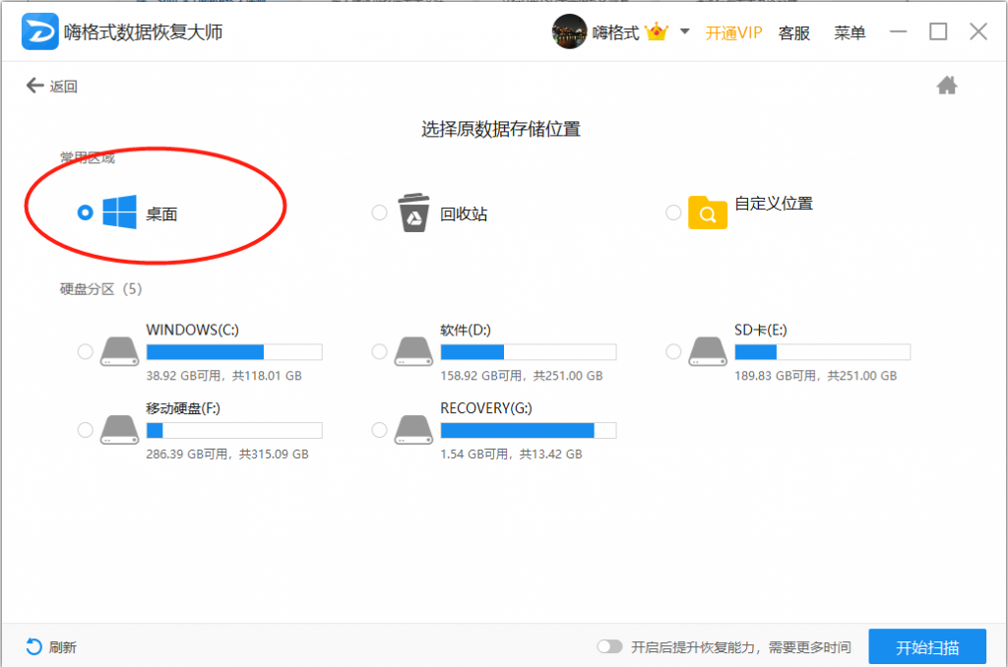Image resolution: width=1008 pixels, height=667 pixels.
Task: Open the user avatar profile picture
Action: [x=569, y=31]
